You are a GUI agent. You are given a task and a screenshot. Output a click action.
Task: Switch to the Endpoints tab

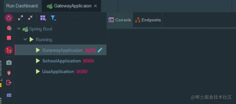coord(148,20)
